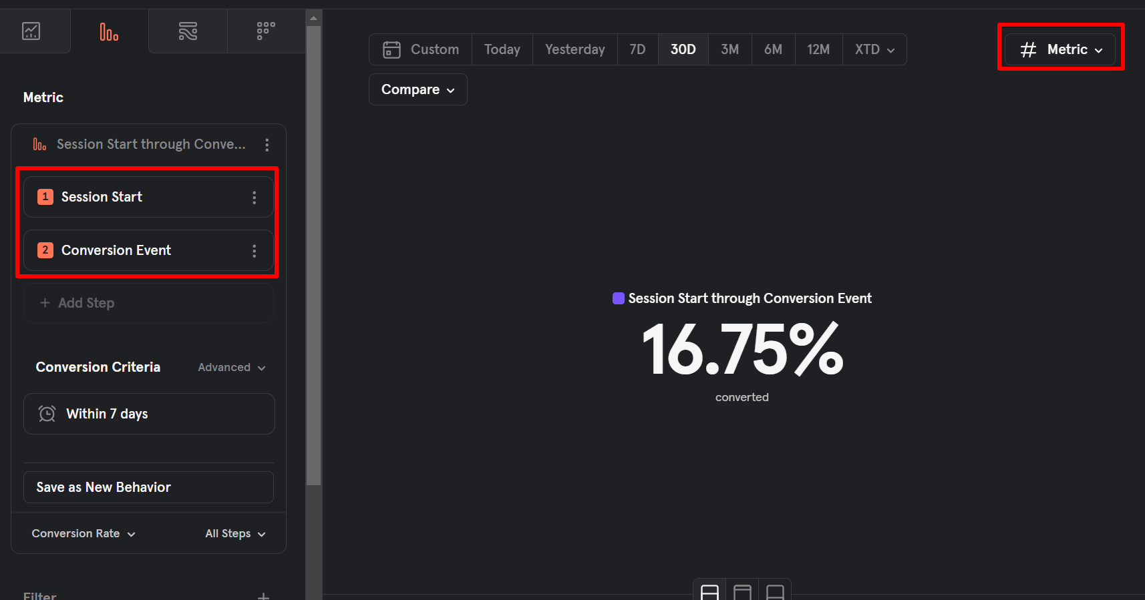Click the Session Start through Conve... metric title
The height and width of the screenshot is (600, 1145).
point(151,144)
